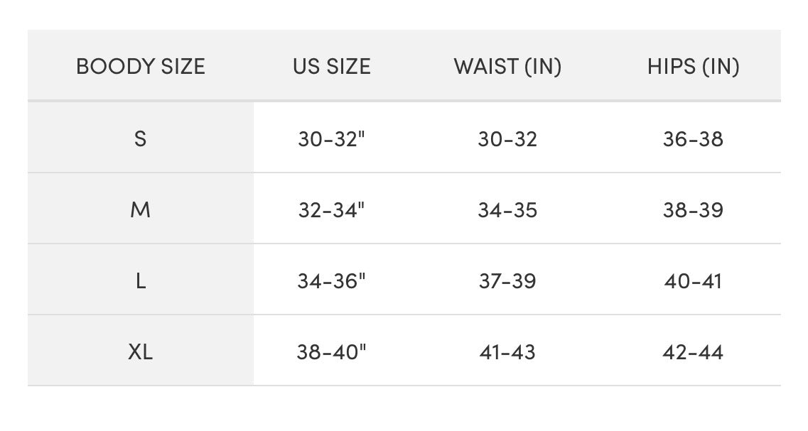Click the 38-39 hips cell
808x431 pixels.
[x=693, y=210]
